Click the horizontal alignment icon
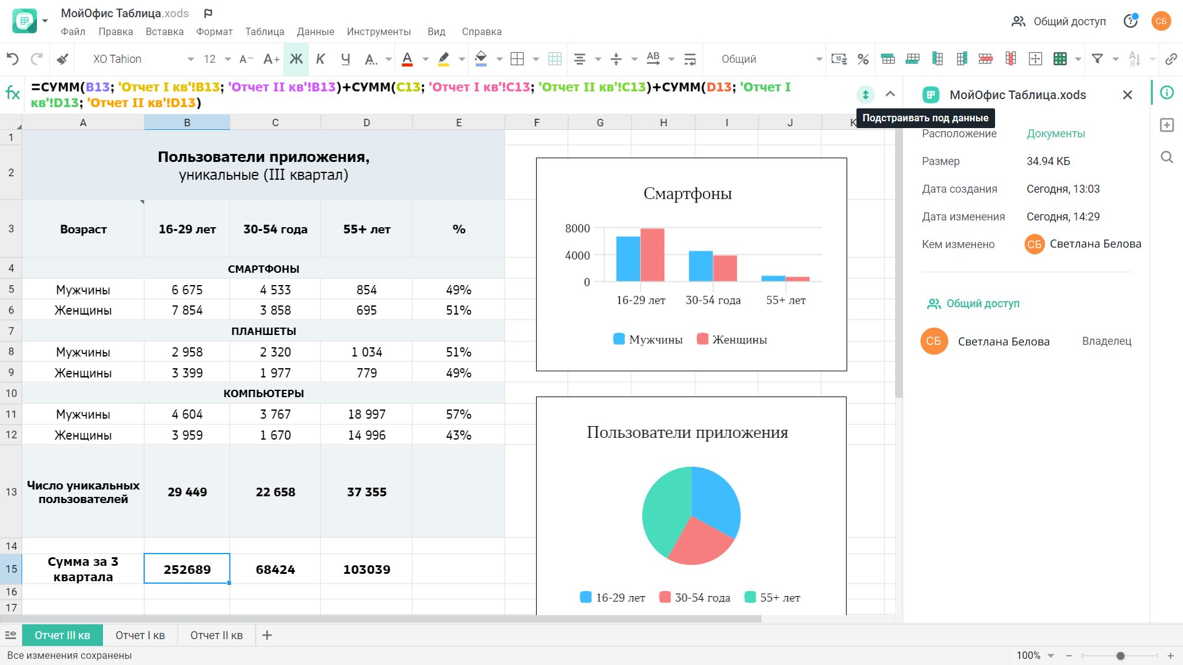The height and width of the screenshot is (665, 1183). tap(580, 59)
